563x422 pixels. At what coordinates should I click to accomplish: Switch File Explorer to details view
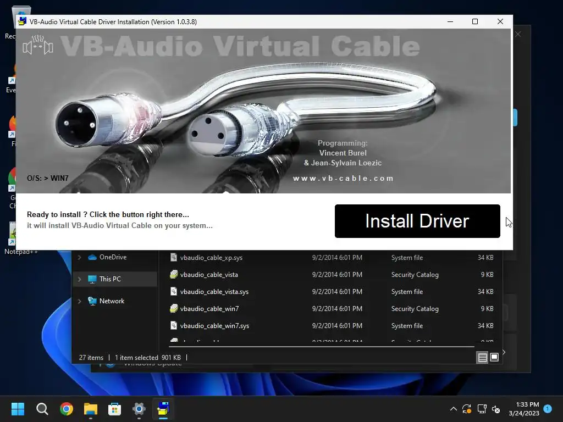pos(482,357)
